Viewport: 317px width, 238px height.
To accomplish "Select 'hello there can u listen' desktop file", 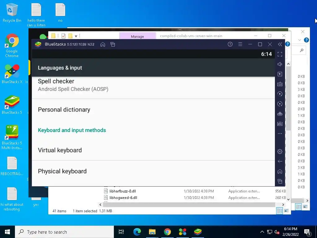I will click(36, 15).
